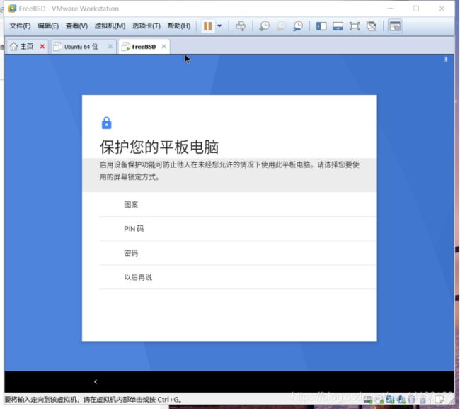Close the Ubuntu 64 位 tab

pos(110,46)
